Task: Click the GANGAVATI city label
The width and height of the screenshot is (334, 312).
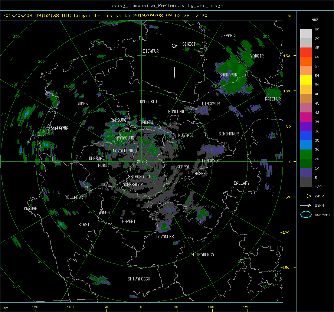Action: [x=212, y=161]
